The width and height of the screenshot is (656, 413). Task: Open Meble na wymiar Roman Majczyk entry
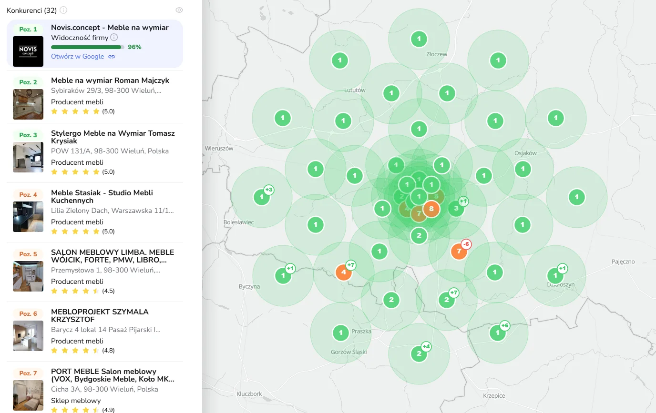tap(110, 81)
